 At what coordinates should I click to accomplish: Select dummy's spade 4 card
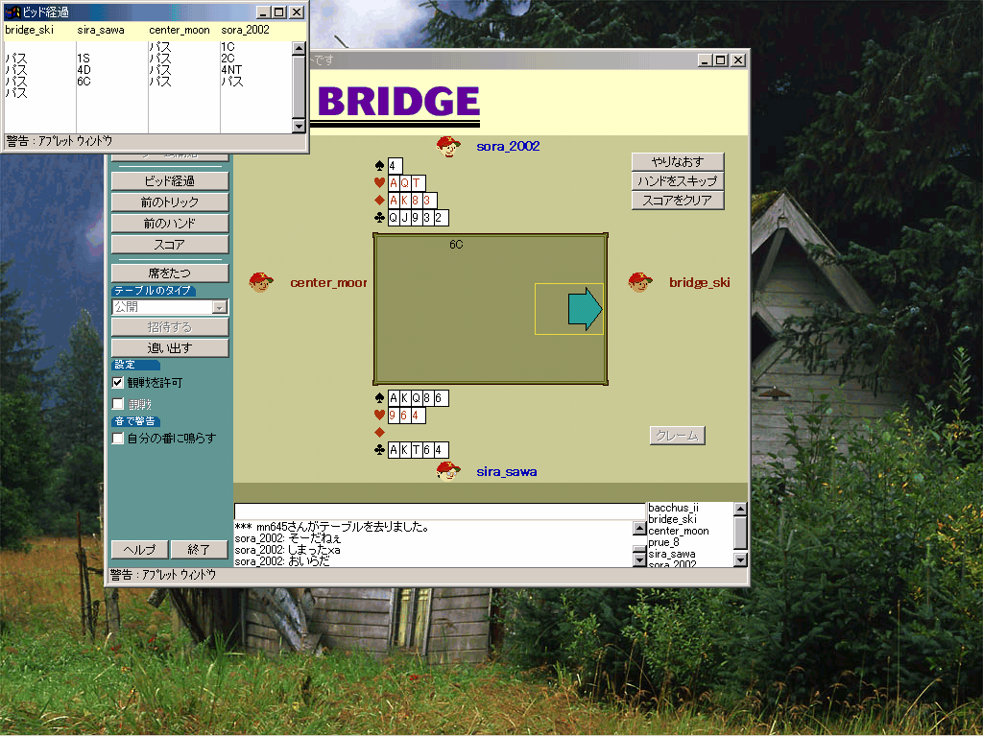tap(395, 166)
